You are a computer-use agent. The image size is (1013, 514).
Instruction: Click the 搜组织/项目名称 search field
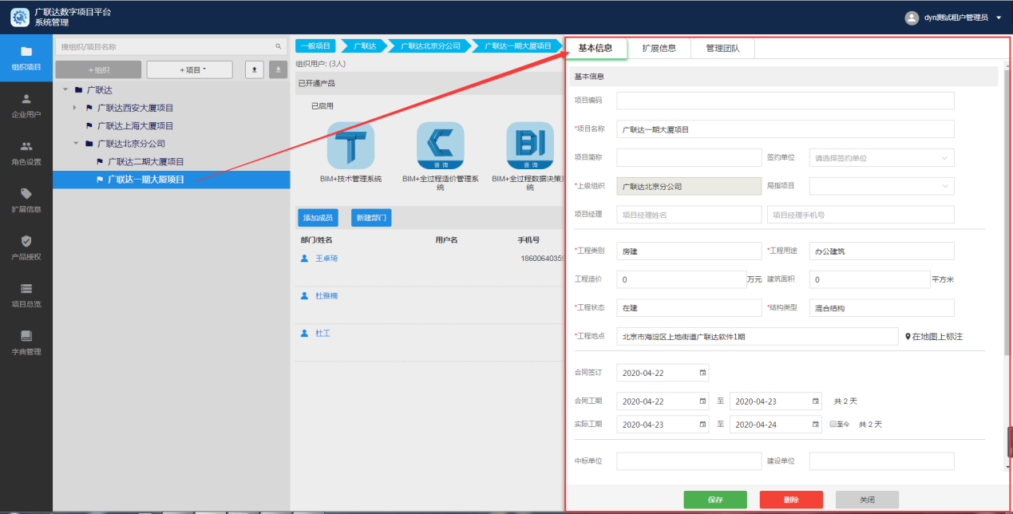170,47
